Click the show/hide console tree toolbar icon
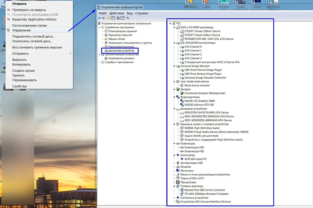The width and height of the screenshot is (313, 208). click(x=113, y=18)
